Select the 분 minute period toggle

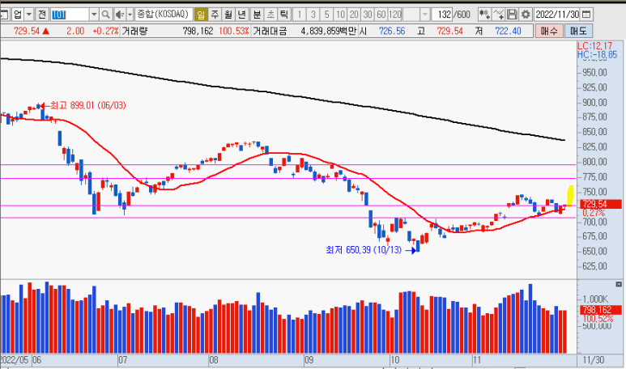pyautogui.click(x=257, y=15)
